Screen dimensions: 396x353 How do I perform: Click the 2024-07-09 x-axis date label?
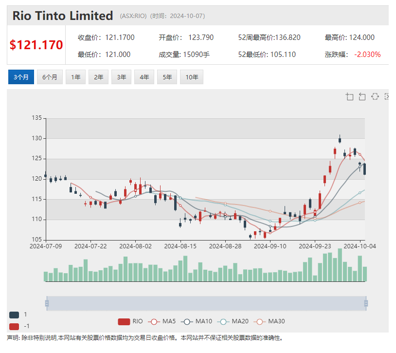(46, 246)
